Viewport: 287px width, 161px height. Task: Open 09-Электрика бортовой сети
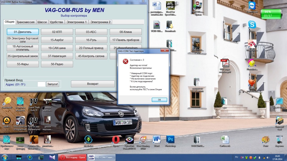(23, 40)
